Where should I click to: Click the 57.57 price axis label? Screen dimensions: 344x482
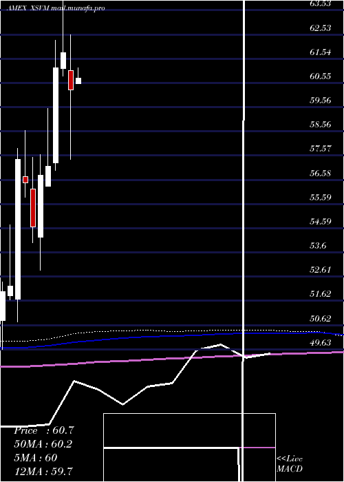click(321, 149)
